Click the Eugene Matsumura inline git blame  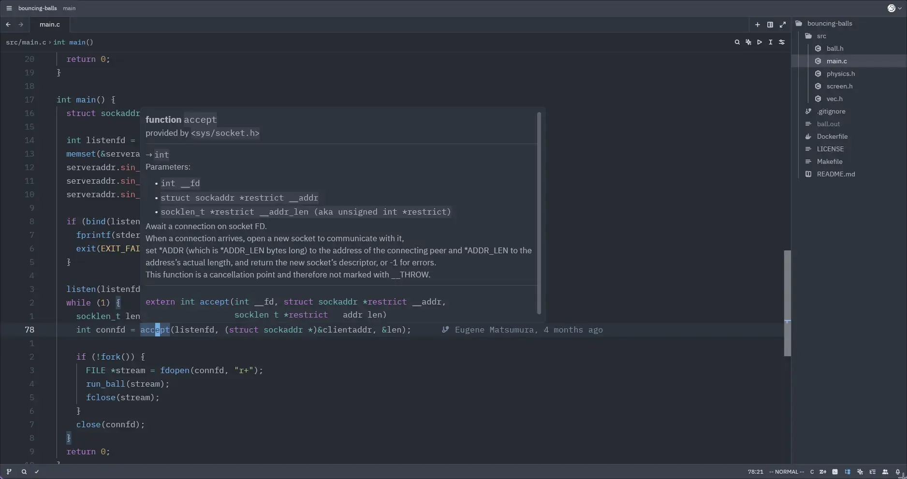coord(523,330)
